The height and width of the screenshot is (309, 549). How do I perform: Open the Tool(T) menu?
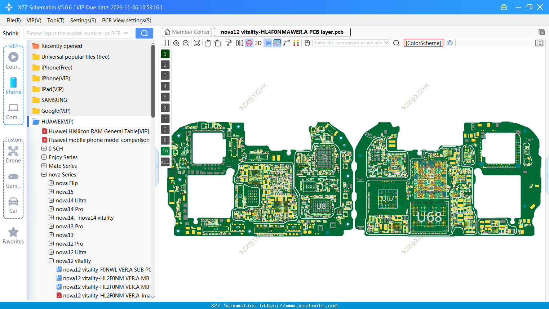(x=56, y=21)
